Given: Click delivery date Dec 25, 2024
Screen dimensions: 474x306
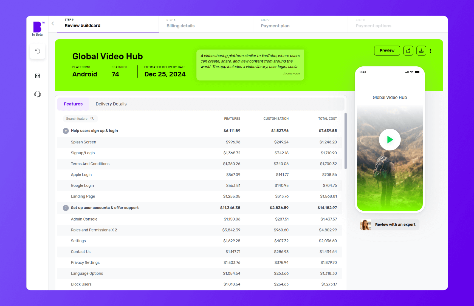Looking at the screenshot, I should click(165, 74).
